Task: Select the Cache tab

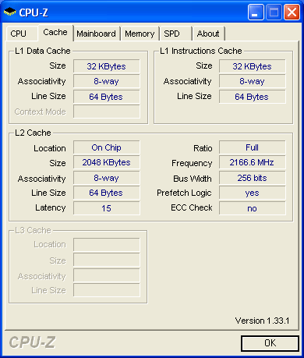Action: pos(55,33)
